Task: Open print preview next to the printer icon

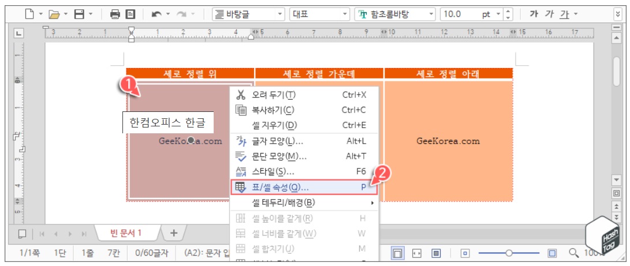Action: pyautogui.click(x=130, y=14)
